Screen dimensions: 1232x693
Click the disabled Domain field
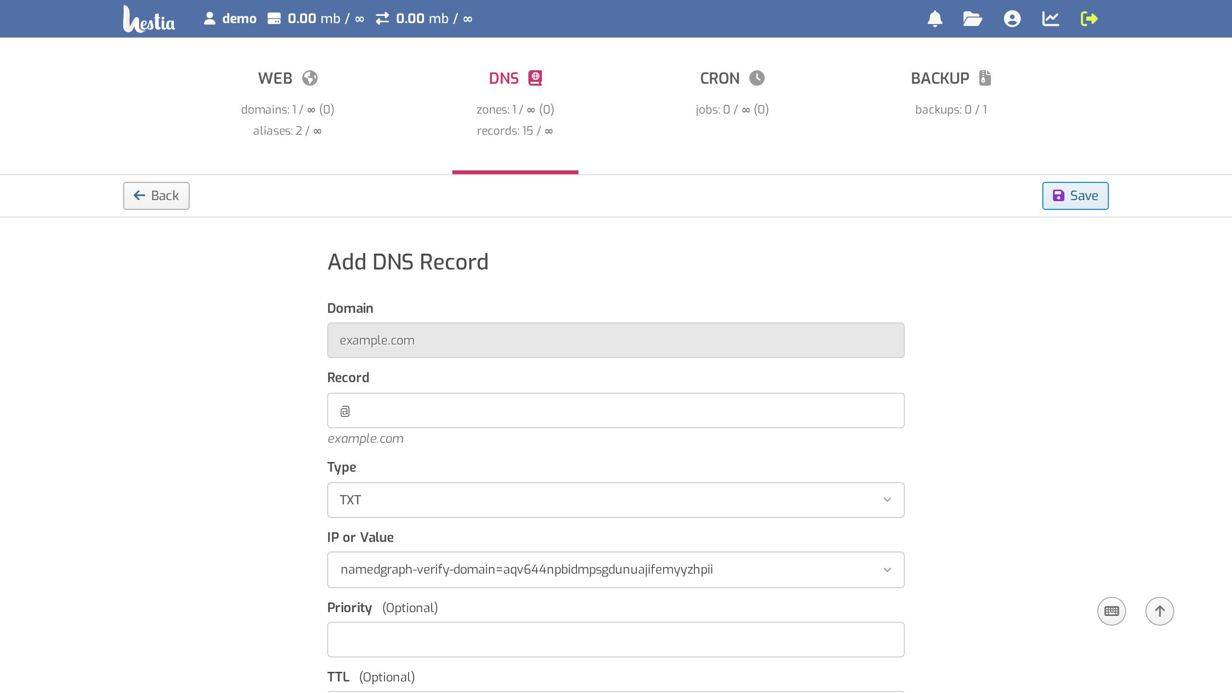616,340
